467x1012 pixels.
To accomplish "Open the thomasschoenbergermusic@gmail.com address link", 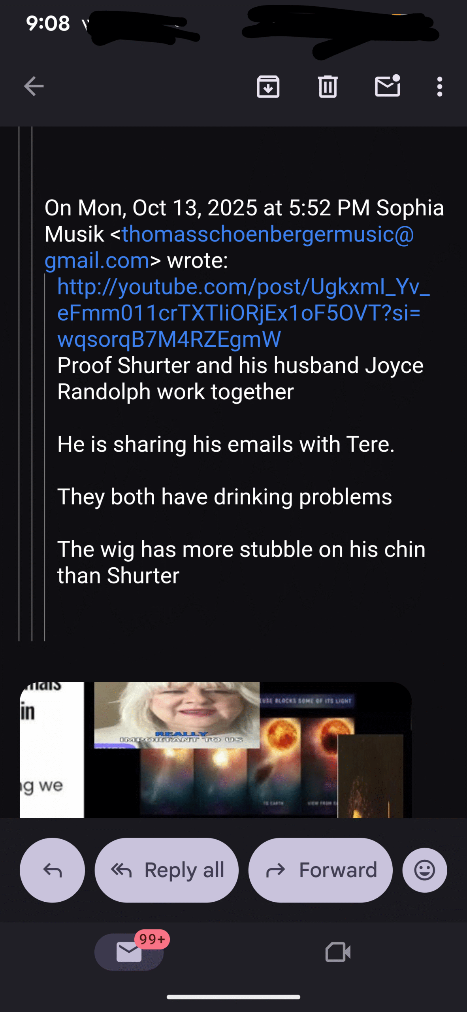I will point(229,247).
